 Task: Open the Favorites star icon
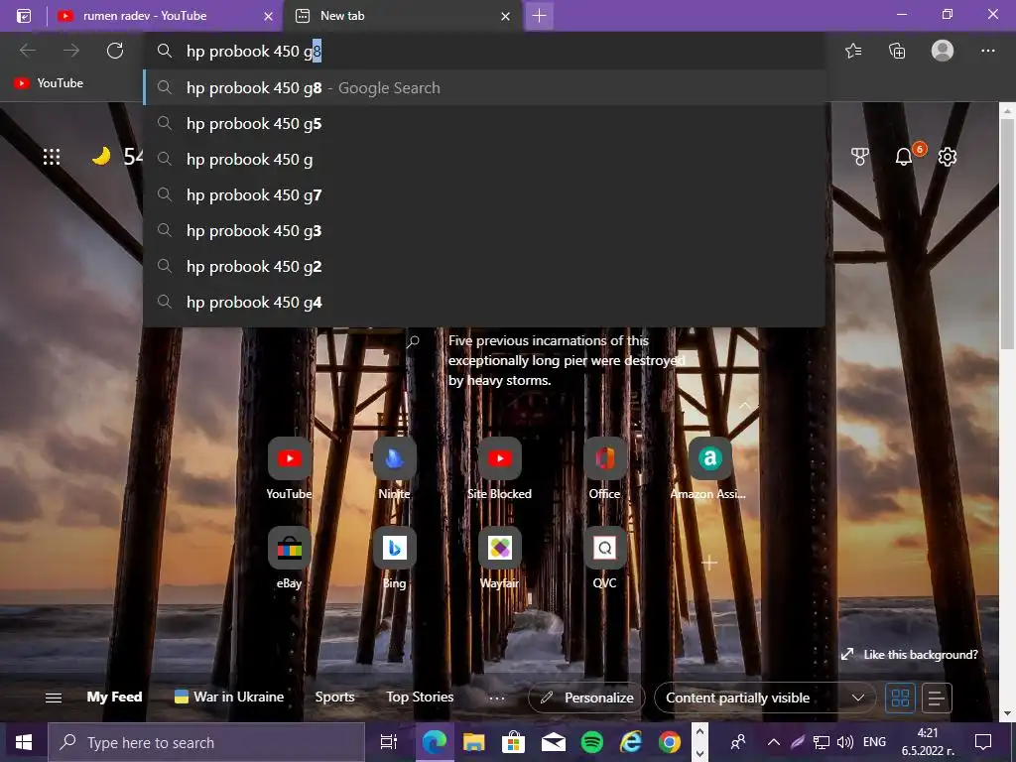853,51
